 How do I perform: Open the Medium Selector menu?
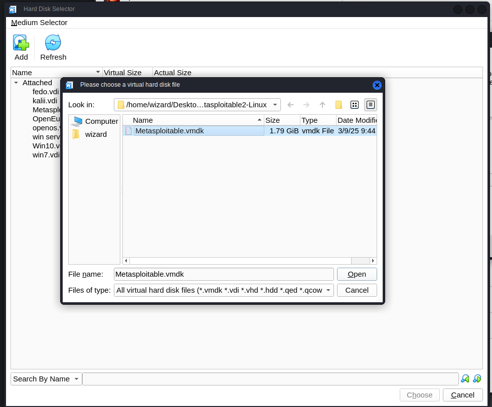pyautogui.click(x=39, y=23)
